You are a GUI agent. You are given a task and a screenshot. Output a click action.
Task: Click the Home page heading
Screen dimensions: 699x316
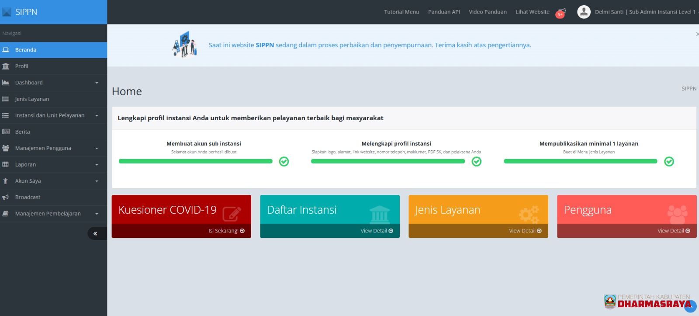(x=127, y=91)
